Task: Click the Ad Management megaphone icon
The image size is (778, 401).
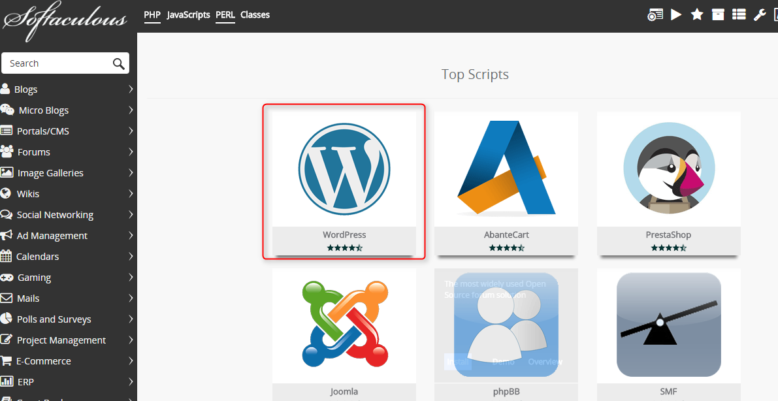Action: (x=7, y=235)
